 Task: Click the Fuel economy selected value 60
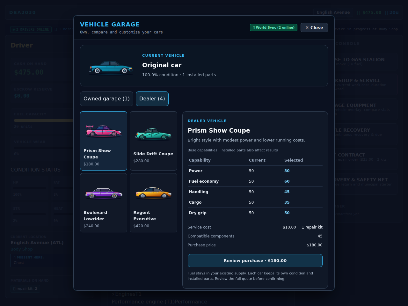[x=287, y=181]
